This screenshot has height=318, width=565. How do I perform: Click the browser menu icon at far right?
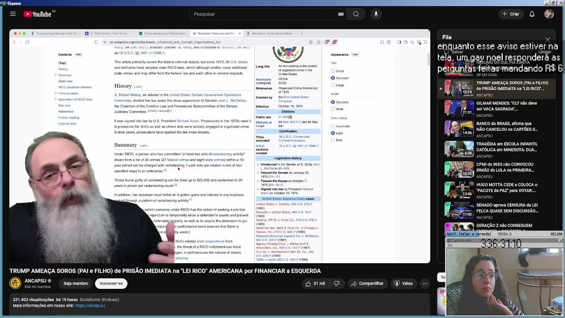point(425,42)
